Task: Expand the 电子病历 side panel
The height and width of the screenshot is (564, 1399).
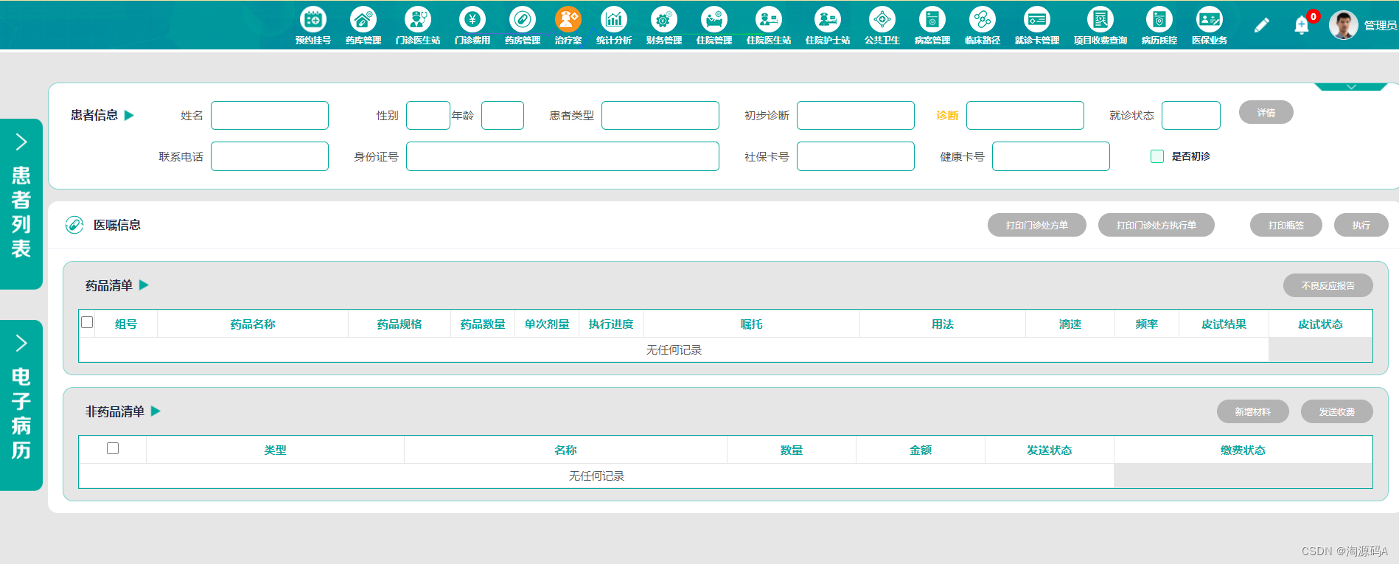Action: [x=21, y=405]
